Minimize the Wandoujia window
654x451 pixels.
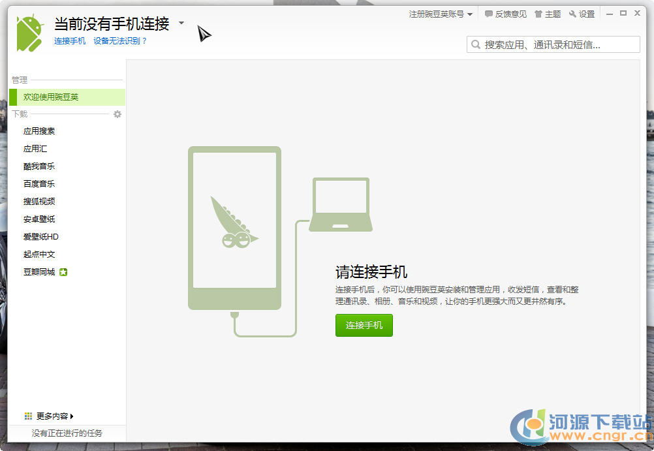610,13
